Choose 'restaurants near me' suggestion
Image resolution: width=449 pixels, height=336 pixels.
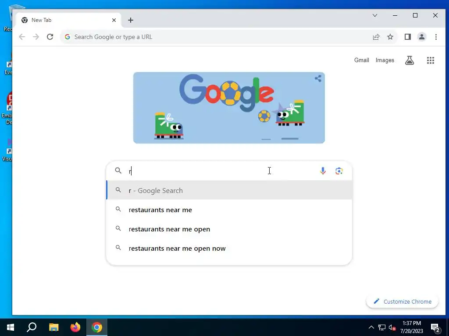(x=229, y=210)
